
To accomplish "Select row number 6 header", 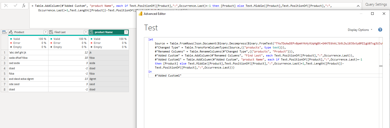I will tap(5, 79).
